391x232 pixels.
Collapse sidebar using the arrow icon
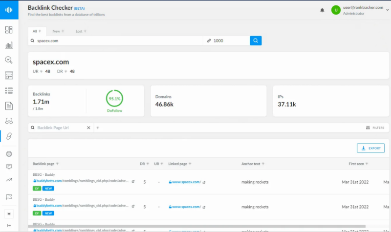coord(9,226)
